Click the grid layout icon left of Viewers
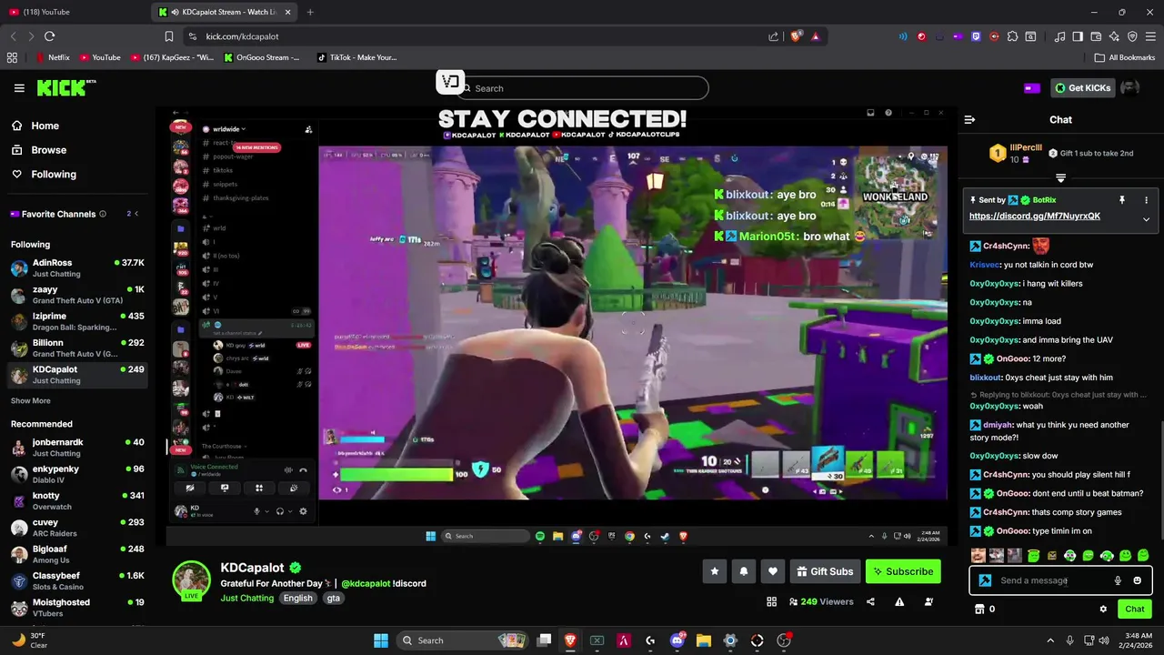Screen dimensions: 1164x655 771,601
